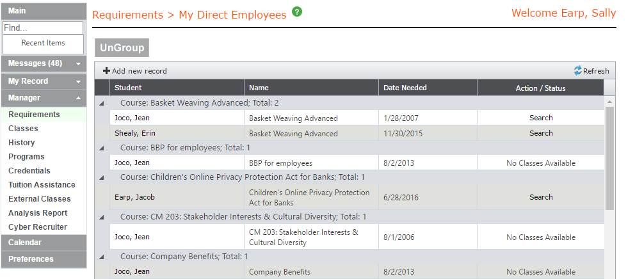The image size is (635, 279).
Task: Click the Find search input field
Action: pyautogui.click(x=43, y=28)
